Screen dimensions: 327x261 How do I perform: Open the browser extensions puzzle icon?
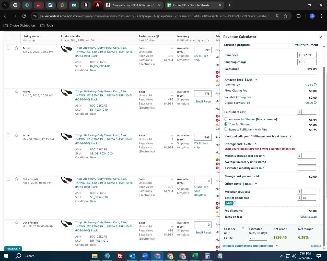(x=298, y=16)
